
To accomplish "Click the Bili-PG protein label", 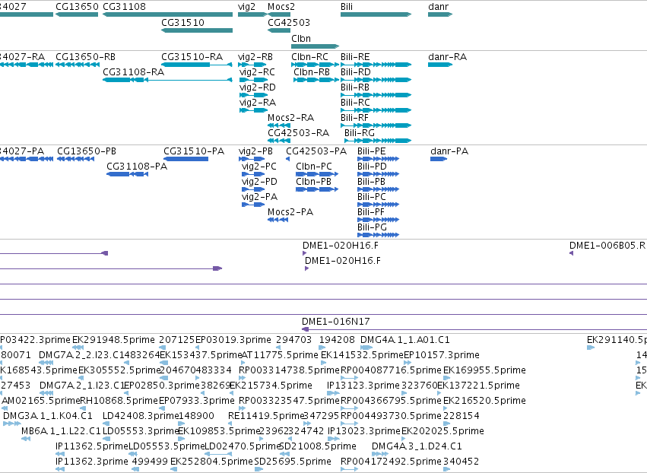I will pyautogui.click(x=373, y=227).
